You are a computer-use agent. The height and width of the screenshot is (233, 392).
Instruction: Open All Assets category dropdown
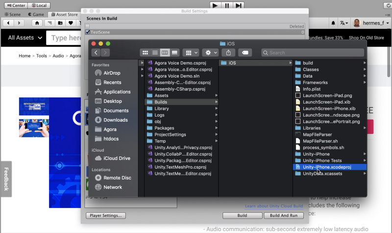pos(25,38)
